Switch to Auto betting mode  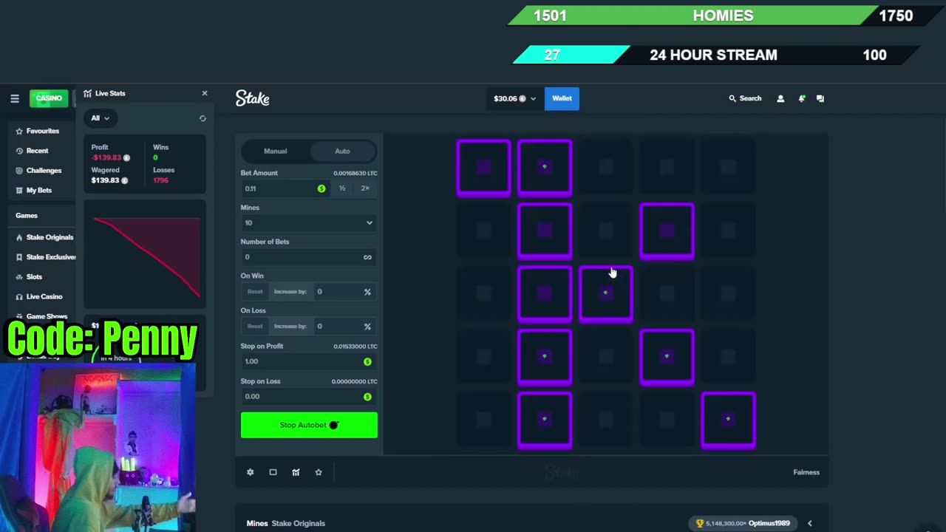coord(342,151)
